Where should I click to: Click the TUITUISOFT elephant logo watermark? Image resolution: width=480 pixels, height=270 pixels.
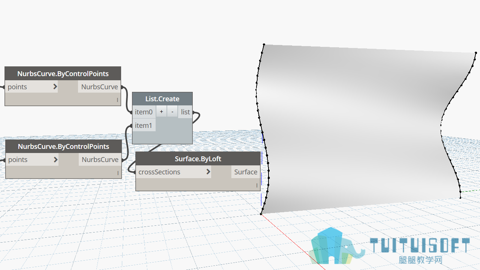pos(337,245)
